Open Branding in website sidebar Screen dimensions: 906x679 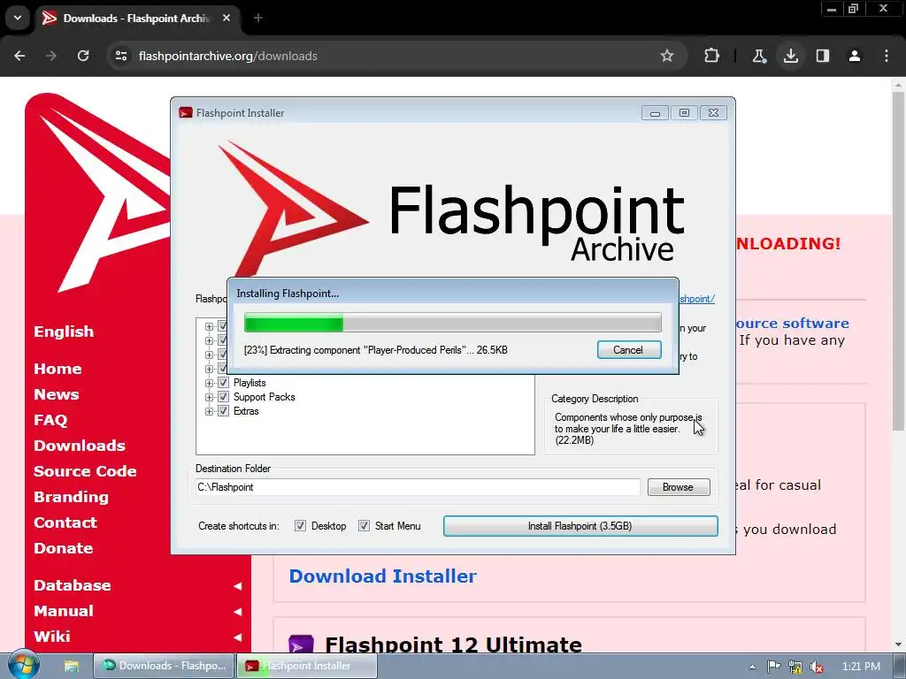71,497
